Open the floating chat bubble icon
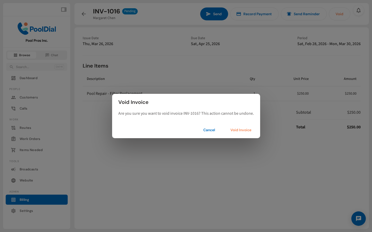 (358, 219)
